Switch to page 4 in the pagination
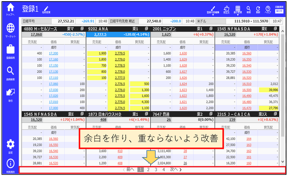Screen dimensions: 288x176 (x=163, y=170)
